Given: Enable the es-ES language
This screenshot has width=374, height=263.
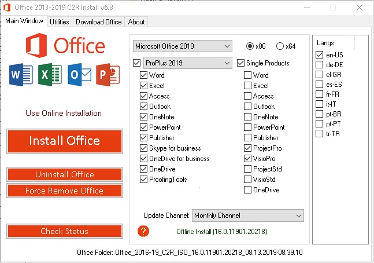Looking at the screenshot, I should (320, 85).
